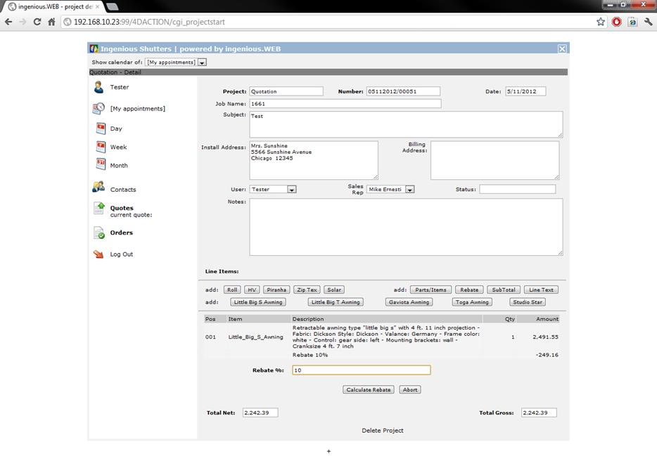Open the User dropdown showing Tester
This screenshot has width=657, height=468.
pos(292,189)
